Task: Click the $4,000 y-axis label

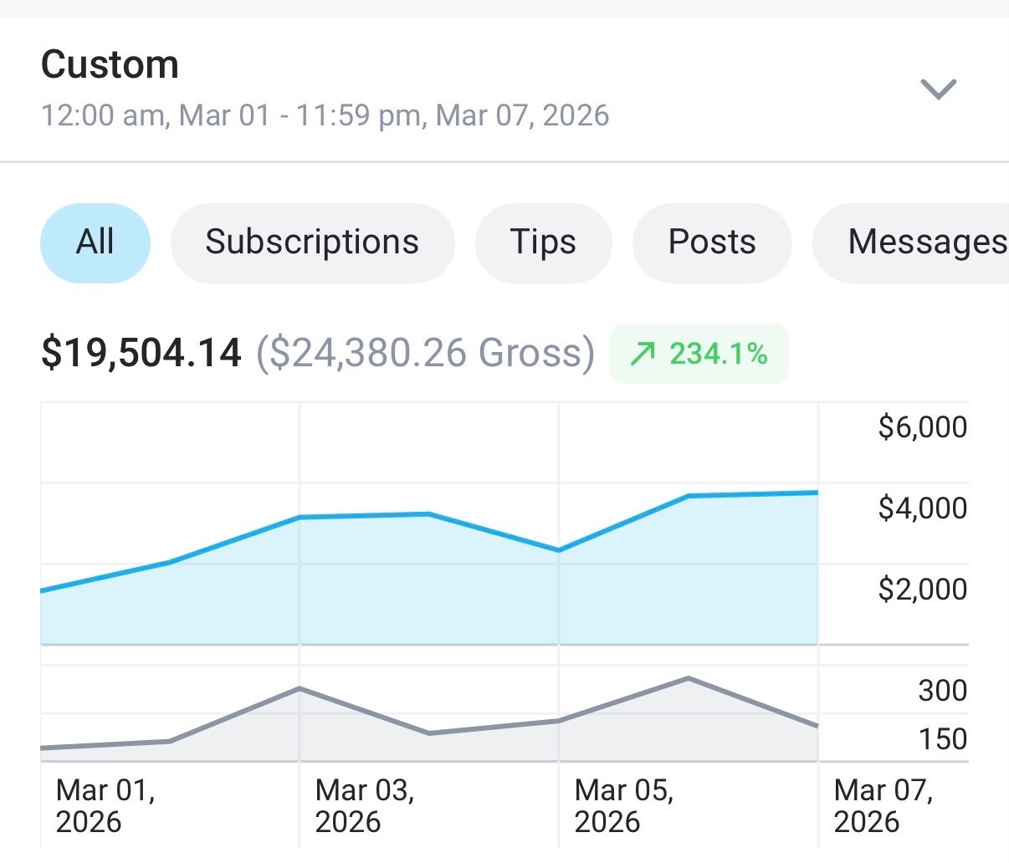Action: [x=923, y=508]
